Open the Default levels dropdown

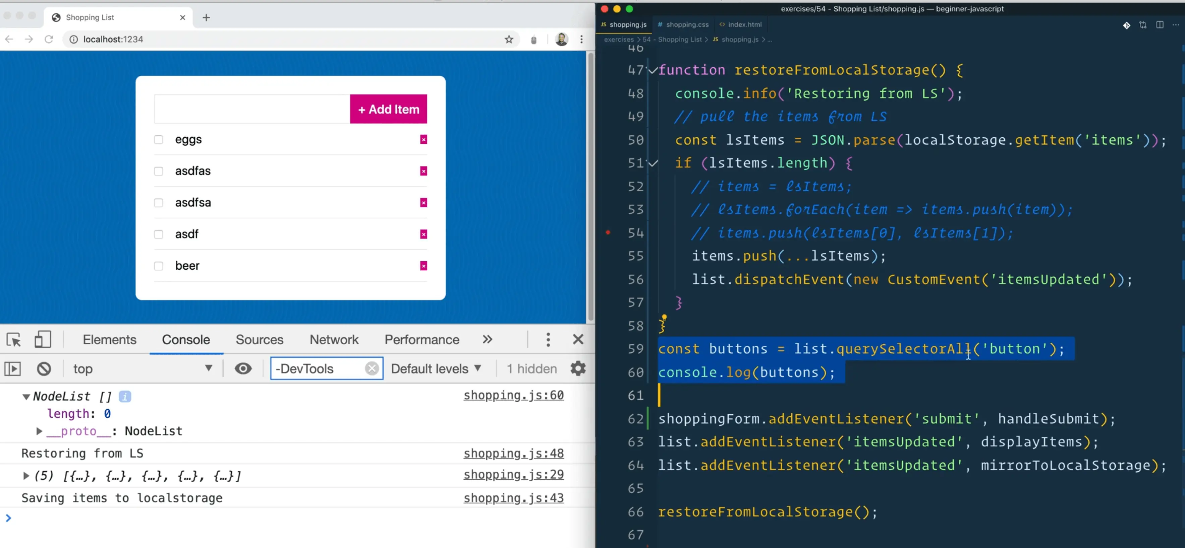[436, 369]
